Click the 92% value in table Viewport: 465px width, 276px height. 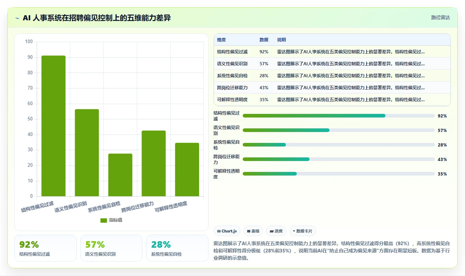pos(264,52)
